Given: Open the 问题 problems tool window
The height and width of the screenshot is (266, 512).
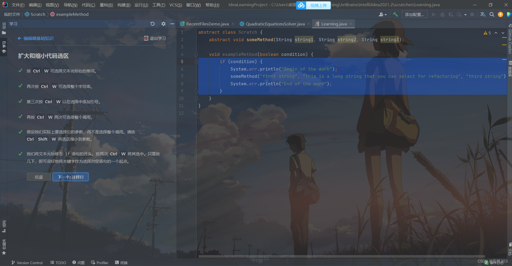Looking at the screenshot, I should coord(78,263).
